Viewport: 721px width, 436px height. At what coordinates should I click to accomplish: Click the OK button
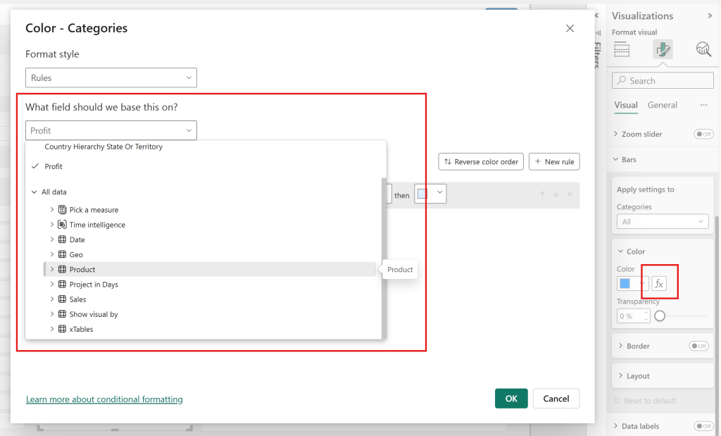511,399
